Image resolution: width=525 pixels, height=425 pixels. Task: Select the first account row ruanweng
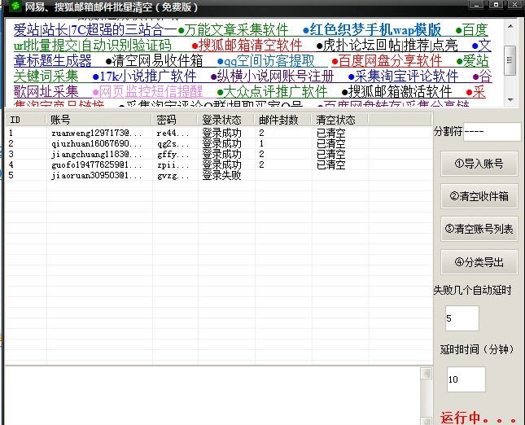[96, 132]
